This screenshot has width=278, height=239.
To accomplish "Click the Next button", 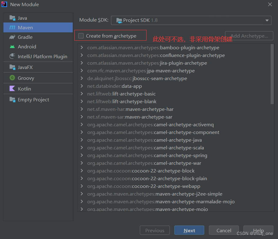I will point(189,230).
